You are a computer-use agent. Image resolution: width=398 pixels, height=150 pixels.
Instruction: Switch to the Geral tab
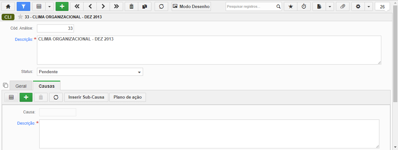pyautogui.click(x=21, y=86)
